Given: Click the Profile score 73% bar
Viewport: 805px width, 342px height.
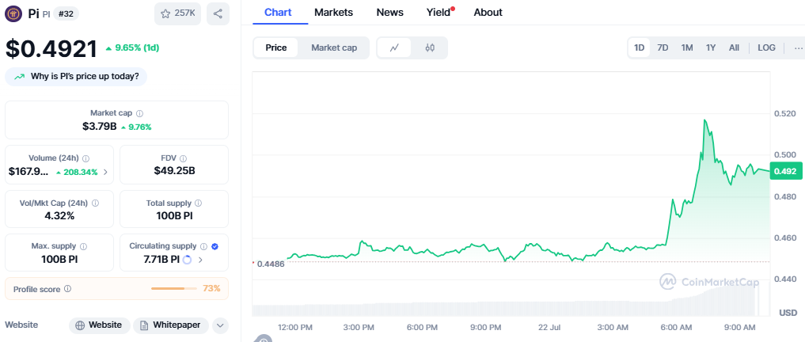Looking at the screenshot, I should tap(174, 289).
